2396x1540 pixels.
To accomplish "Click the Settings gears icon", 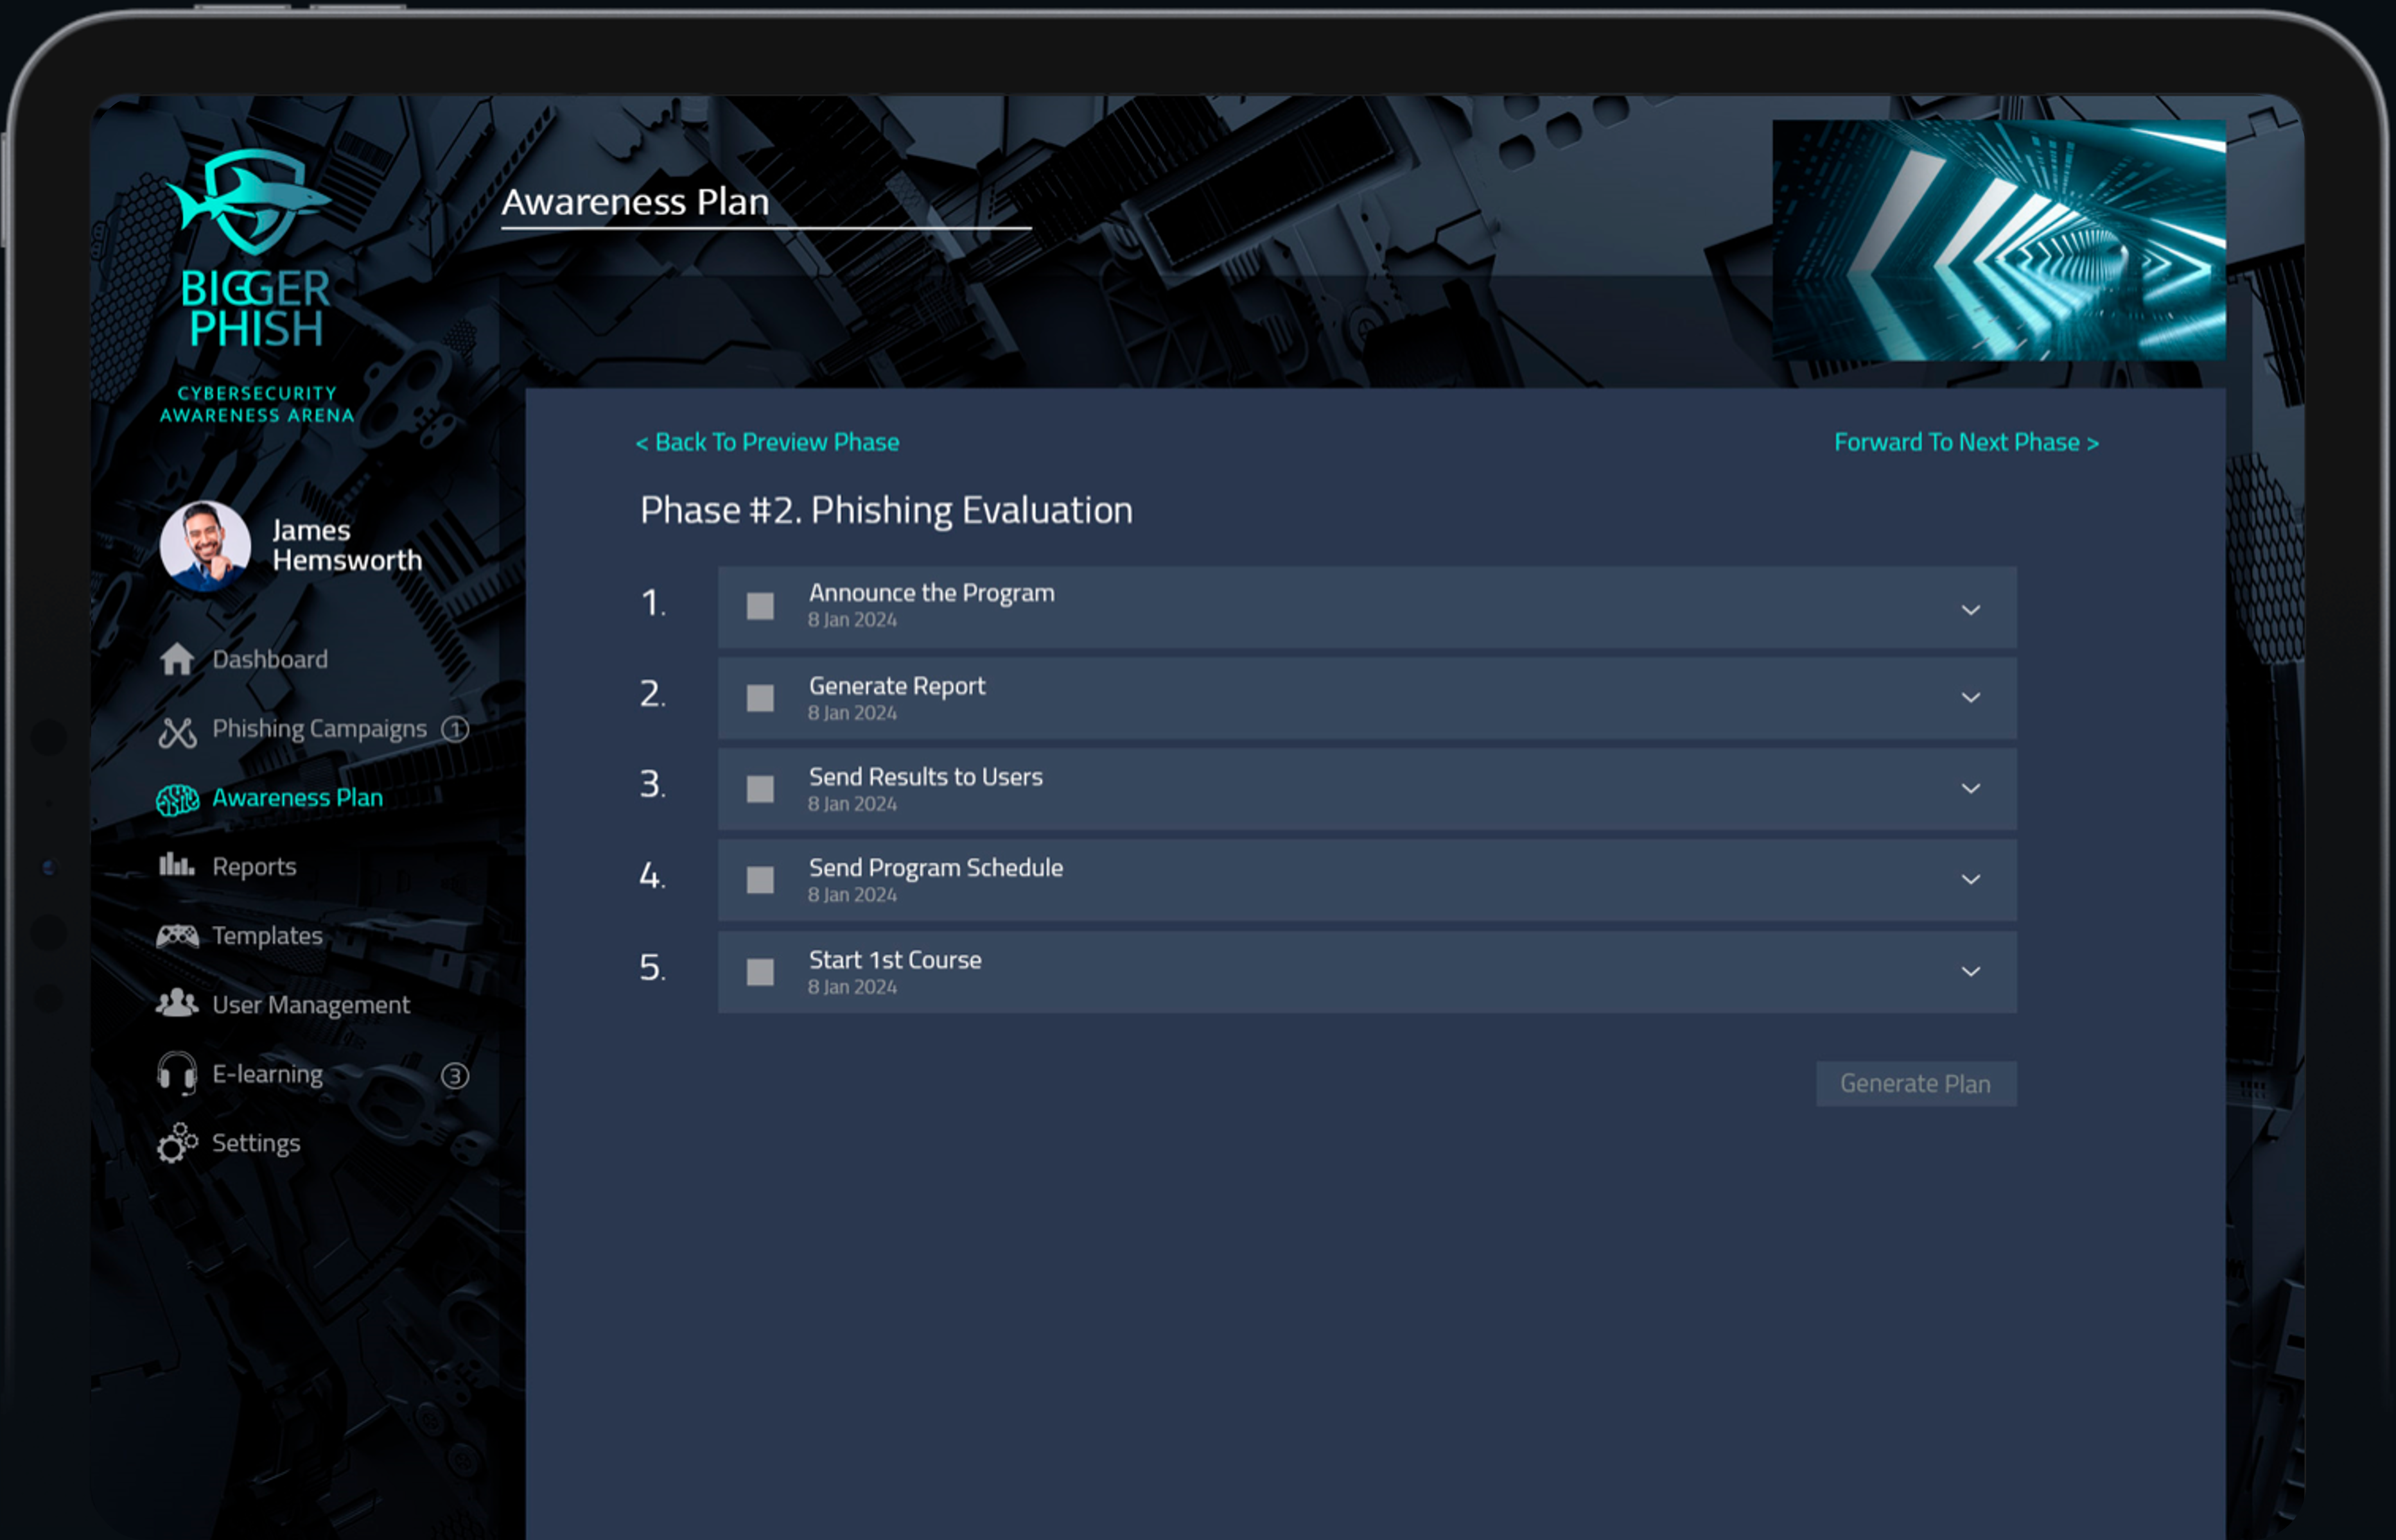I will (x=177, y=1143).
